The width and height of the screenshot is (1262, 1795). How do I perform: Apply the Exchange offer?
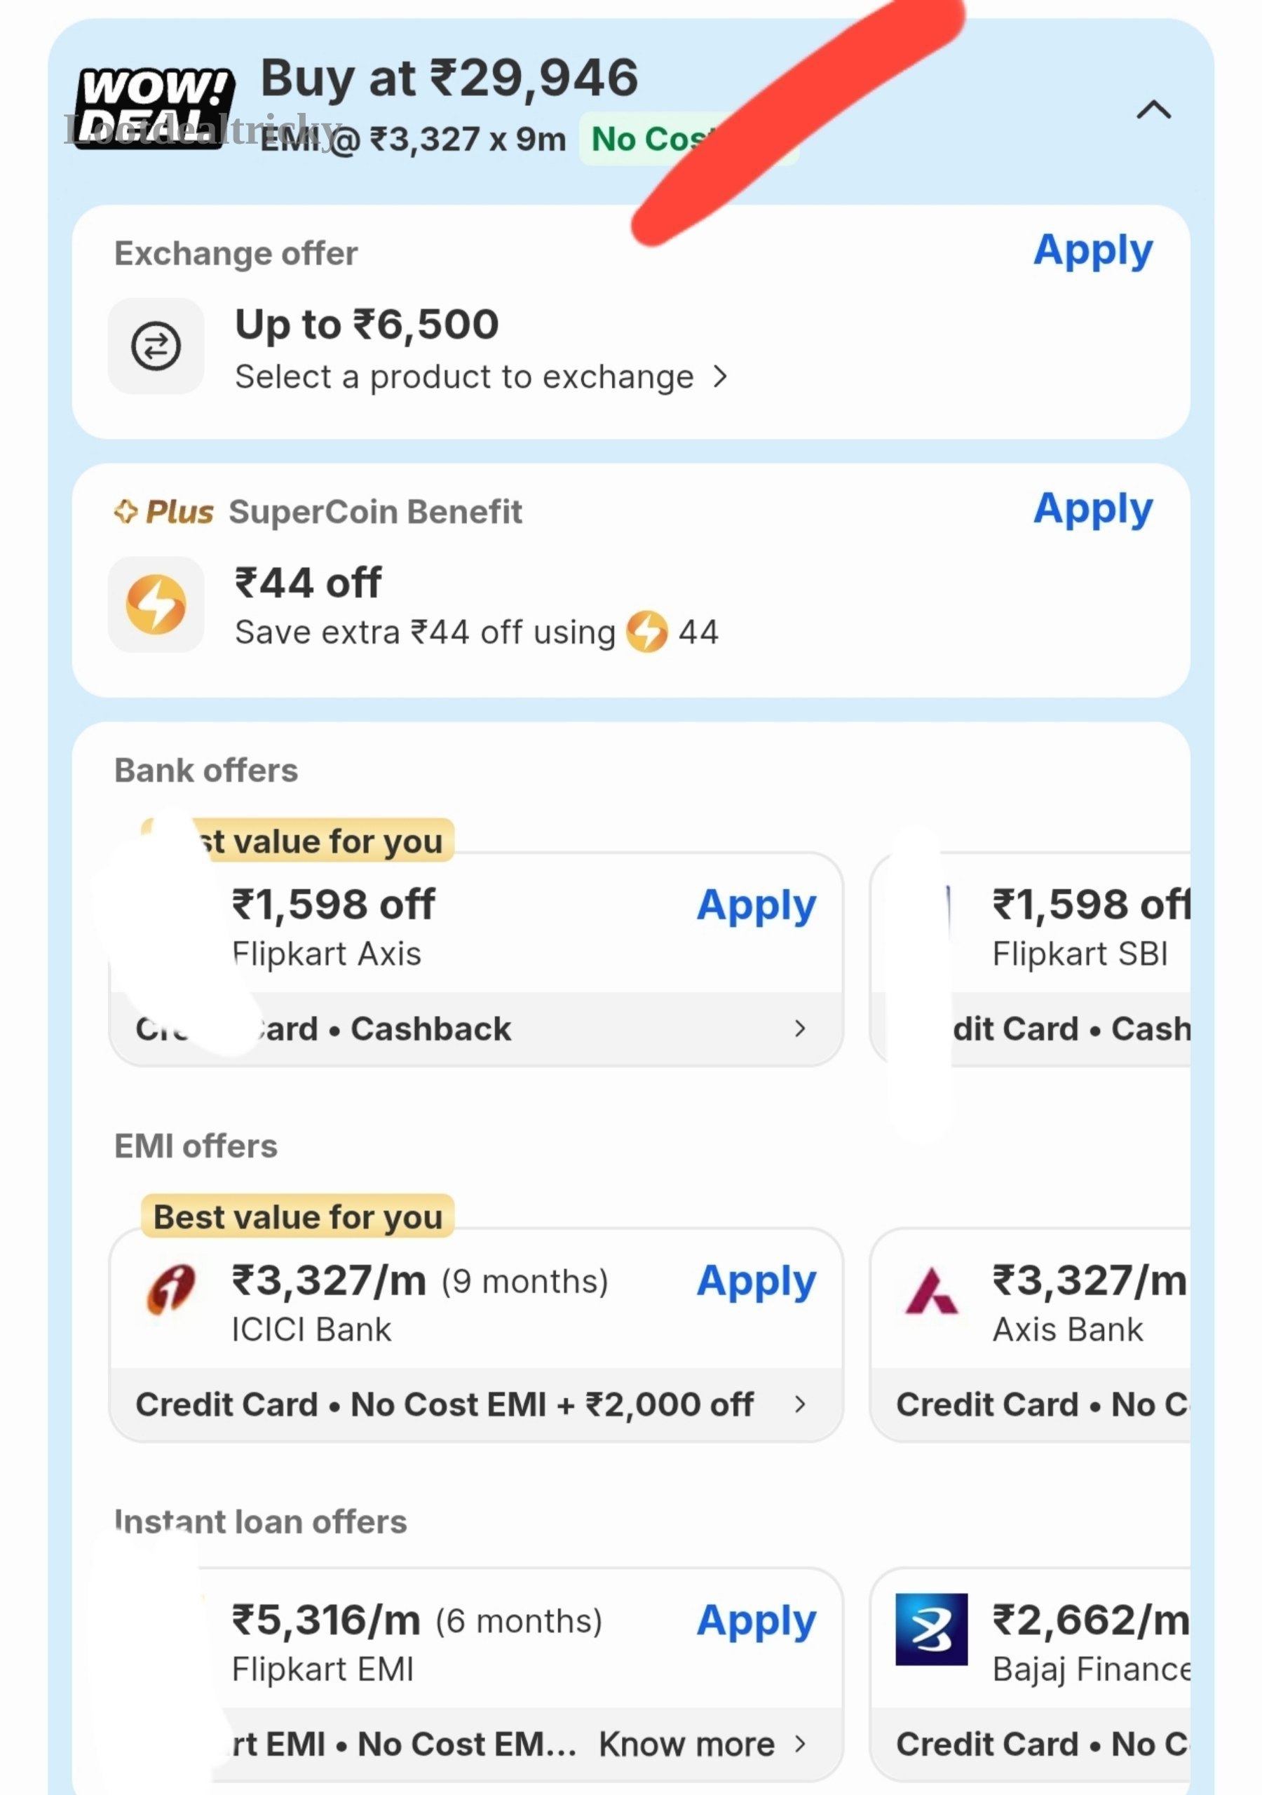[x=1092, y=252]
